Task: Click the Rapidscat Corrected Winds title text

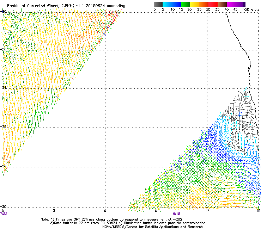Action: point(66,6)
